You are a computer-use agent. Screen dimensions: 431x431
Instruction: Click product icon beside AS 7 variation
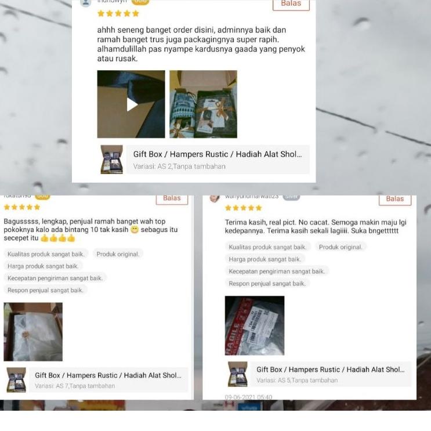point(16,379)
